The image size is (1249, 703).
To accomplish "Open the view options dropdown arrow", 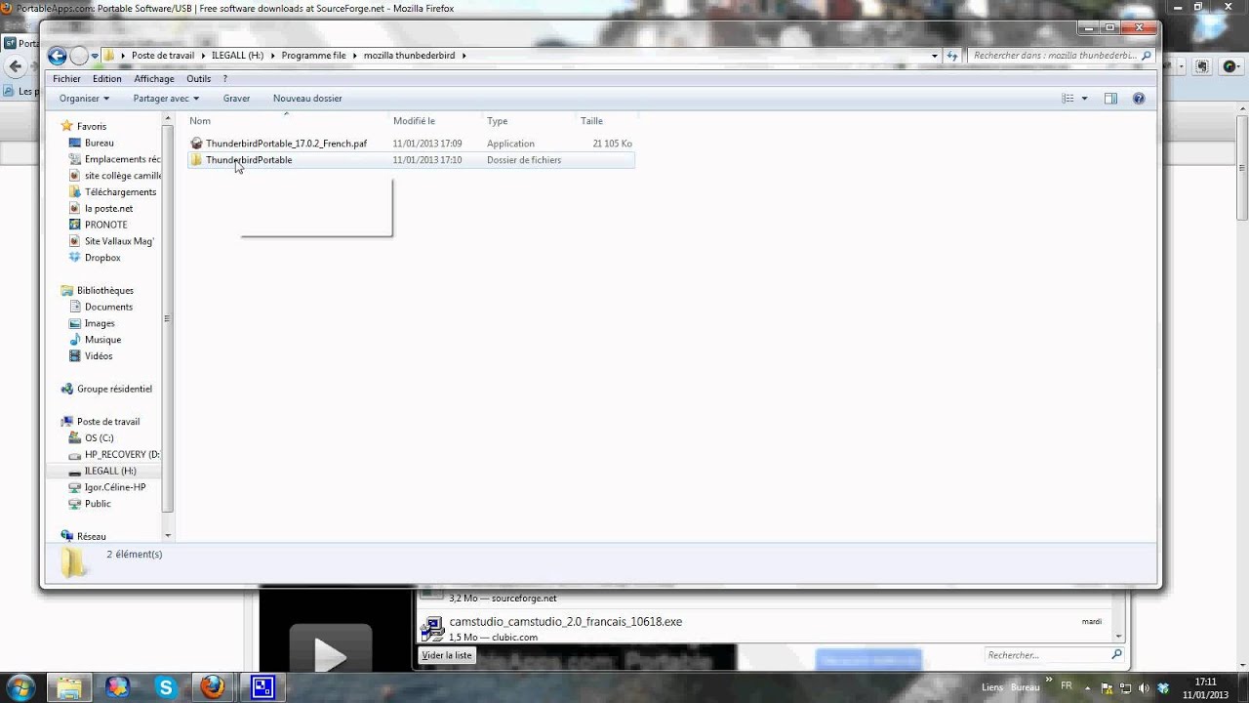I will pos(1084,99).
